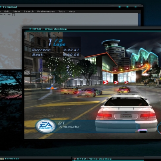The width and height of the screenshot is (161, 161).
Task: Focus the Terminal shell prompt cursor
Action: [x=13, y=14]
